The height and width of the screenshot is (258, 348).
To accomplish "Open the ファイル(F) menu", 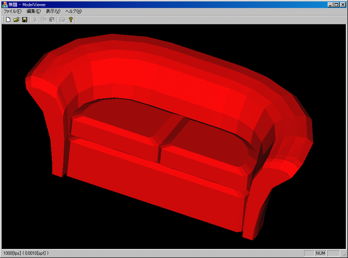I will point(12,11).
